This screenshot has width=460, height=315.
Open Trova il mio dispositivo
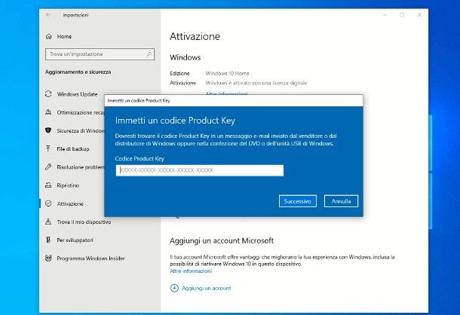coord(84,222)
